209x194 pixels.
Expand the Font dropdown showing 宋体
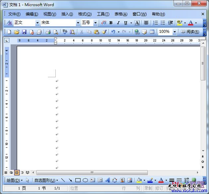(x=78, y=23)
